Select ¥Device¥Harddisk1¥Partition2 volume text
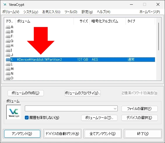 [x=39, y=60]
